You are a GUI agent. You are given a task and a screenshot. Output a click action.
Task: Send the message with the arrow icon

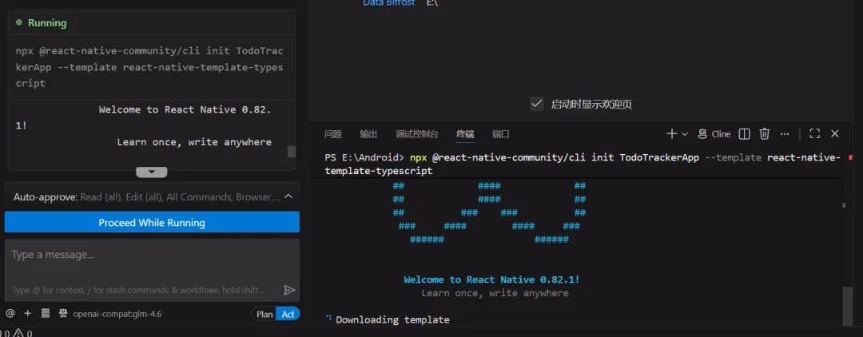(x=289, y=290)
